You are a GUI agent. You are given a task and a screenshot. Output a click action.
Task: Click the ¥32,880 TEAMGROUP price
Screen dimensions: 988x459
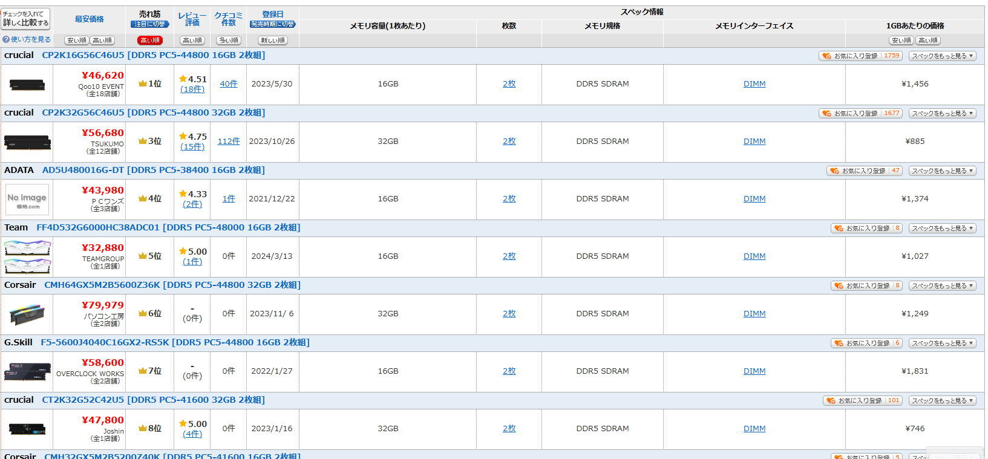(x=103, y=248)
